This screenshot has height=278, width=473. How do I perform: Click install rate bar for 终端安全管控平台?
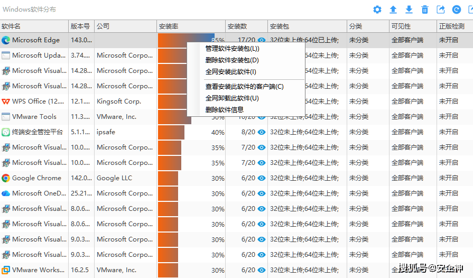[171, 132]
